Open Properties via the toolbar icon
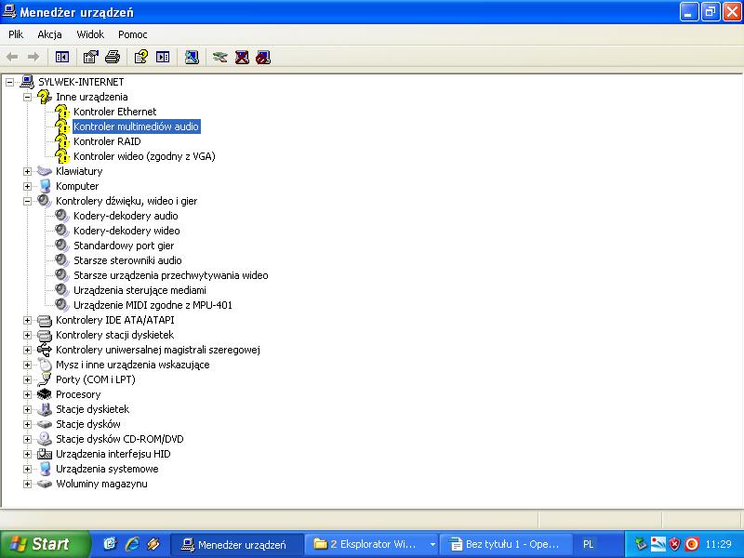This screenshot has width=744, height=558. click(x=90, y=58)
